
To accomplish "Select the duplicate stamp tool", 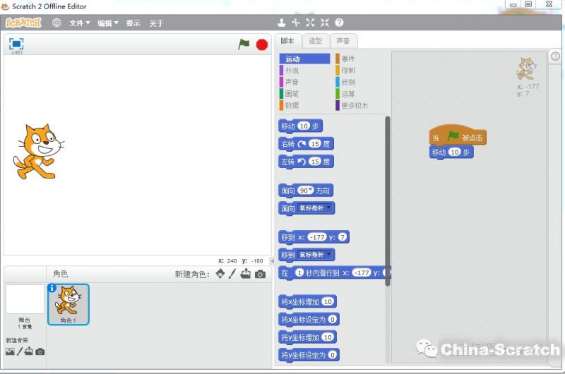I will (x=282, y=23).
